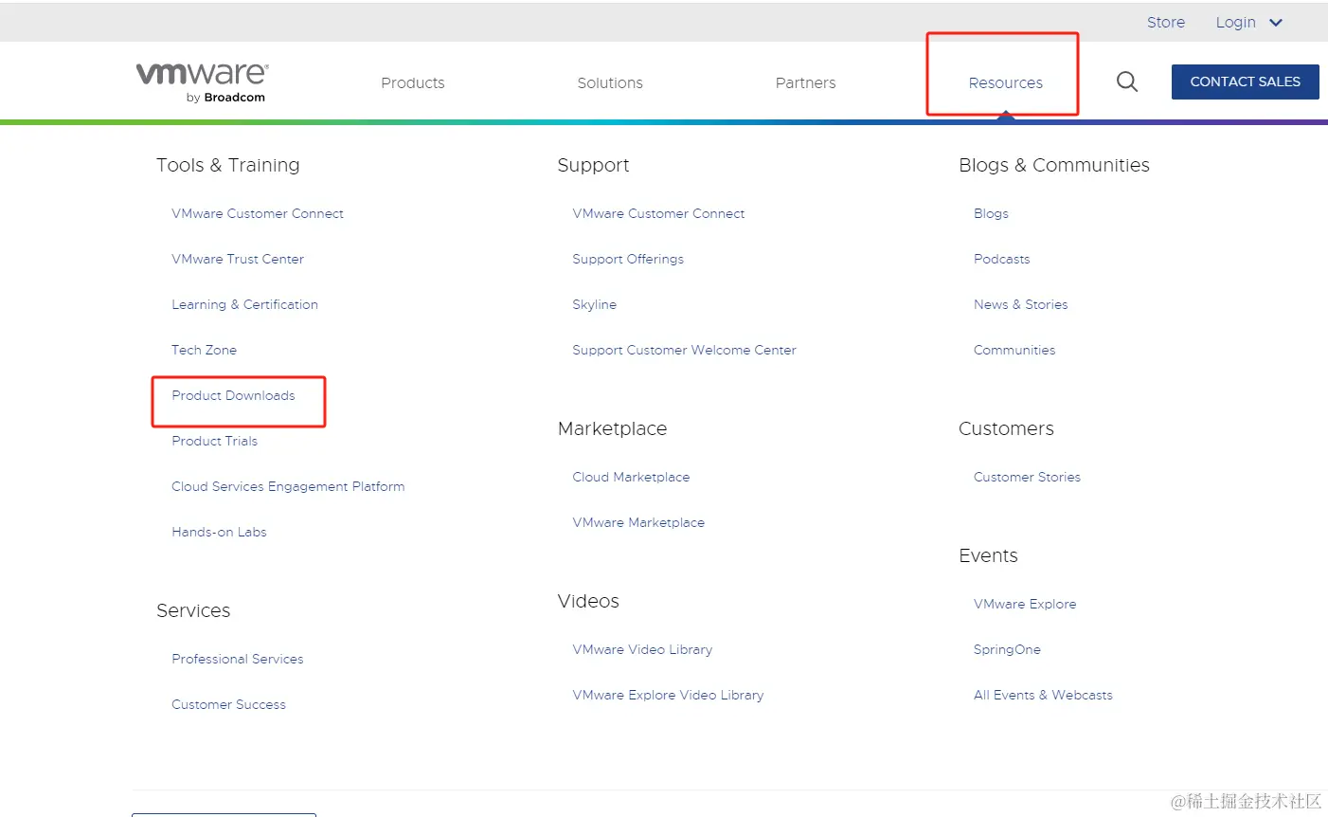Go to Hands-on Labs
Viewport: 1328px width, 817px height.
pos(219,532)
